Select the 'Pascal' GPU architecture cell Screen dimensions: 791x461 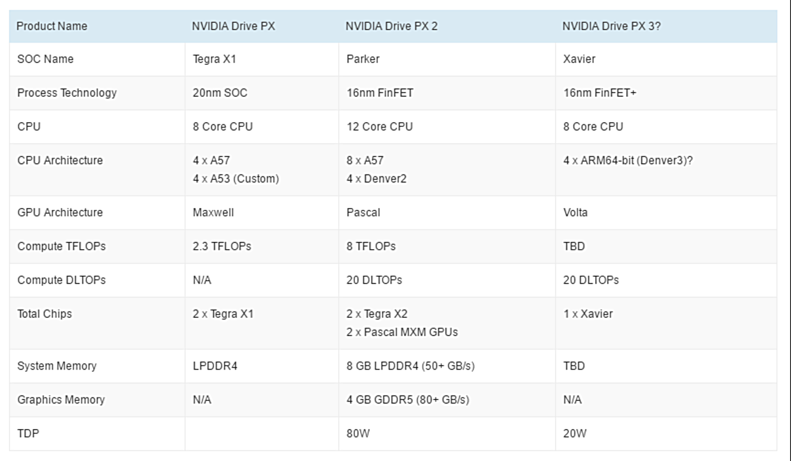tap(363, 213)
